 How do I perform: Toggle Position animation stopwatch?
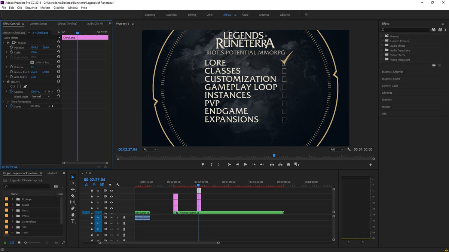point(11,47)
